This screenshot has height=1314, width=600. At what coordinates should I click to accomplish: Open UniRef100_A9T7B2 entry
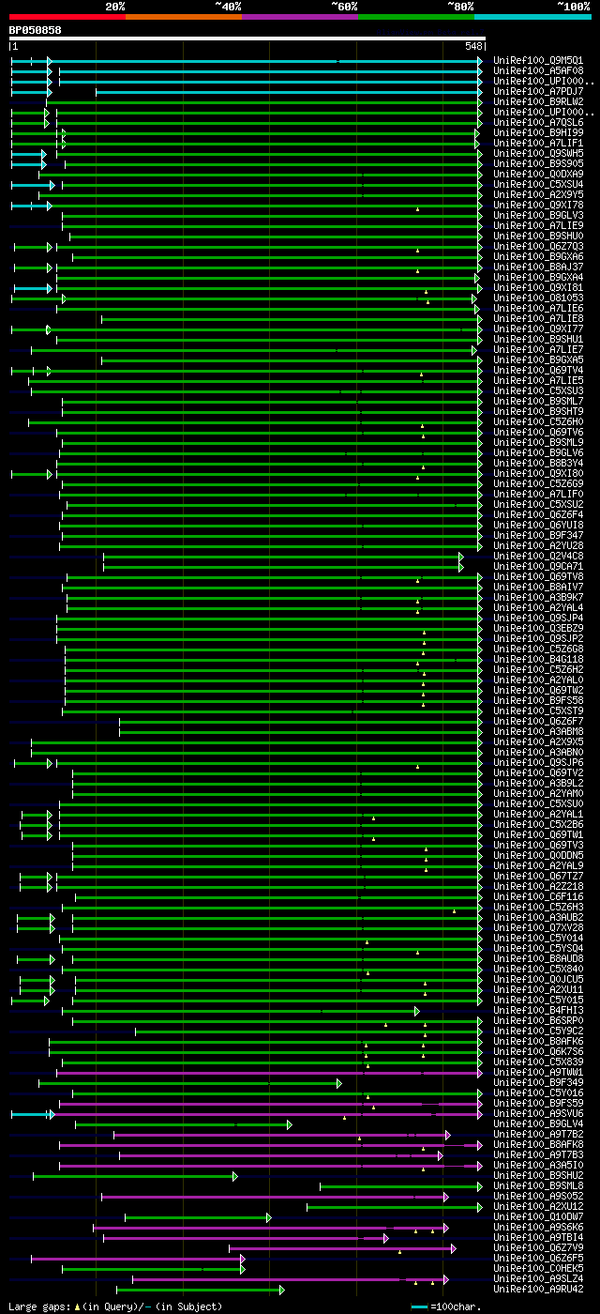point(540,1134)
